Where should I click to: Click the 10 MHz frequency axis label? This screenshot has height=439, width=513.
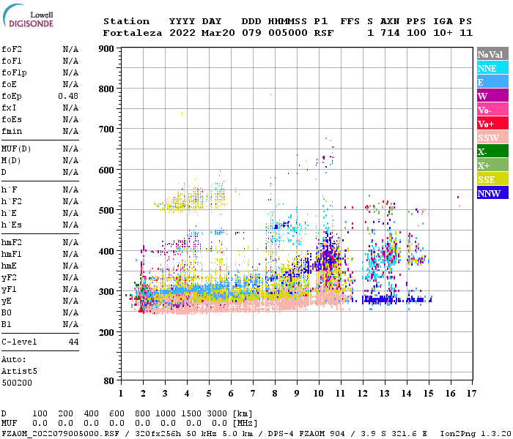[x=319, y=394]
